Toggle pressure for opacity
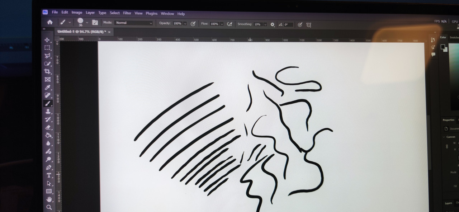 pos(193,24)
